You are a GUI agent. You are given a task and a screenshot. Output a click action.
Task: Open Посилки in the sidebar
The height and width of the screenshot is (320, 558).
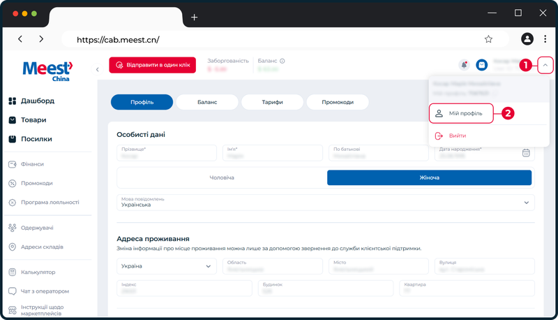pyautogui.click(x=30, y=139)
